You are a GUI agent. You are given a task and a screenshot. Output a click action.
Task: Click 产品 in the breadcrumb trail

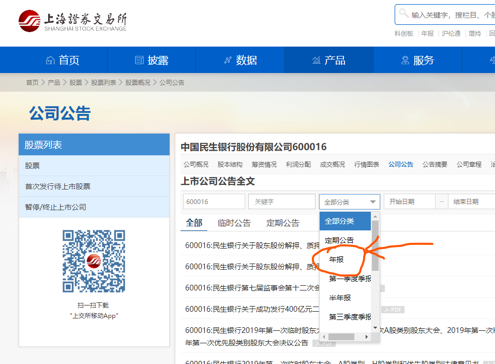point(54,83)
